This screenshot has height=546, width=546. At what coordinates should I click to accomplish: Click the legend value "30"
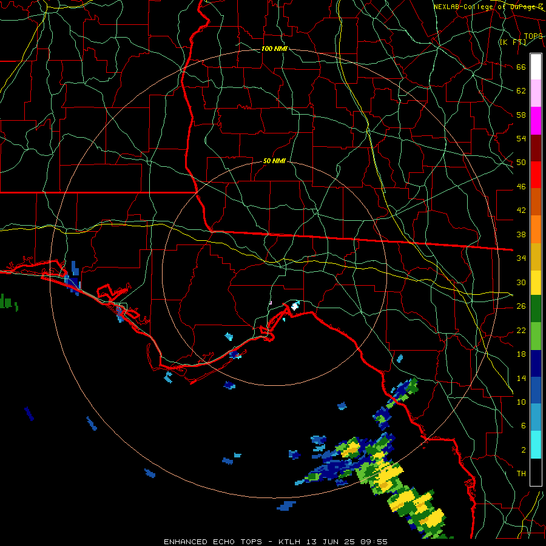click(x=521, y=282)
